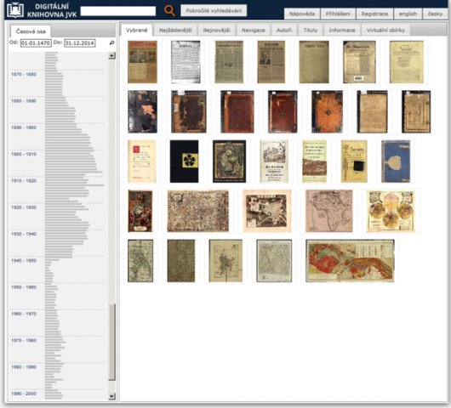Select the 1960 - 1970 timeline decade
The height and width of the screenshot is (408, 451).
(24, 314)
